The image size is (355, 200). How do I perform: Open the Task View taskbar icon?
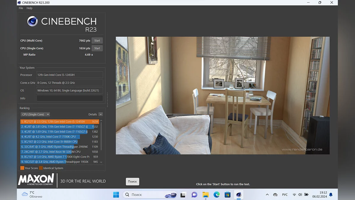tap(183, 195)
